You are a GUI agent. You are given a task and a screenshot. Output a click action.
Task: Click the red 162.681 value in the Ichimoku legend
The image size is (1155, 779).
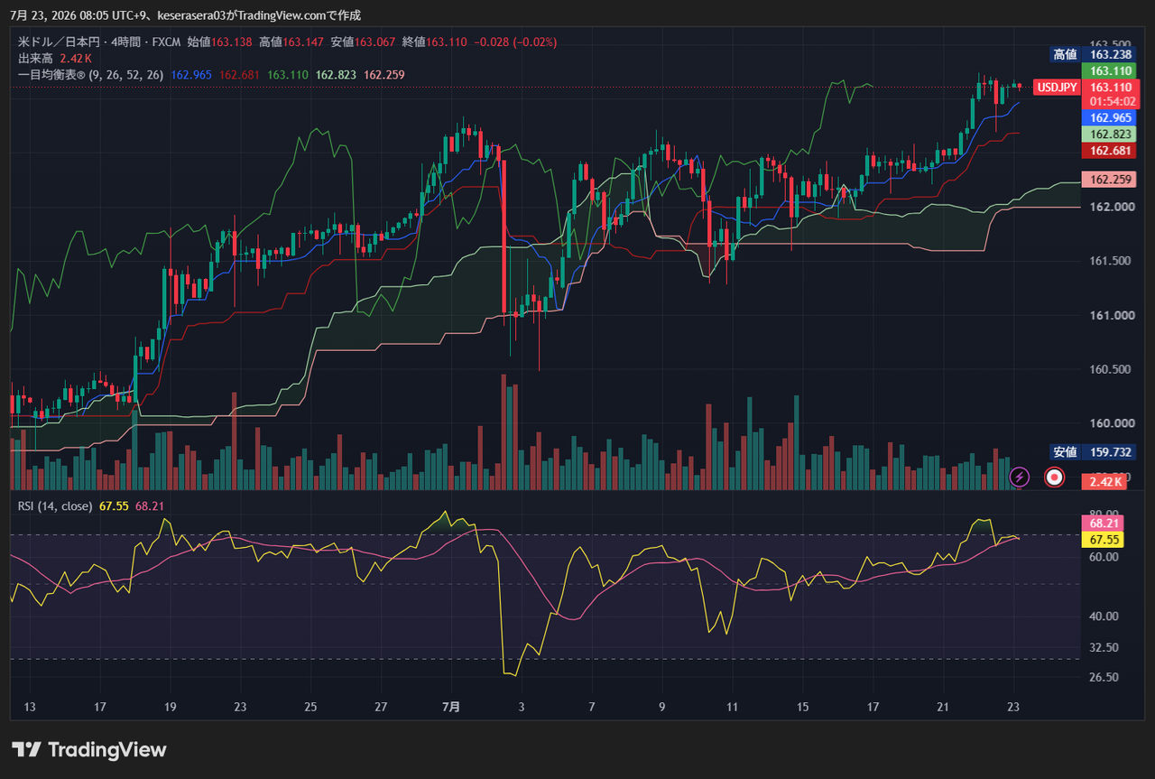pyautogui.click(x=240, y=75)
